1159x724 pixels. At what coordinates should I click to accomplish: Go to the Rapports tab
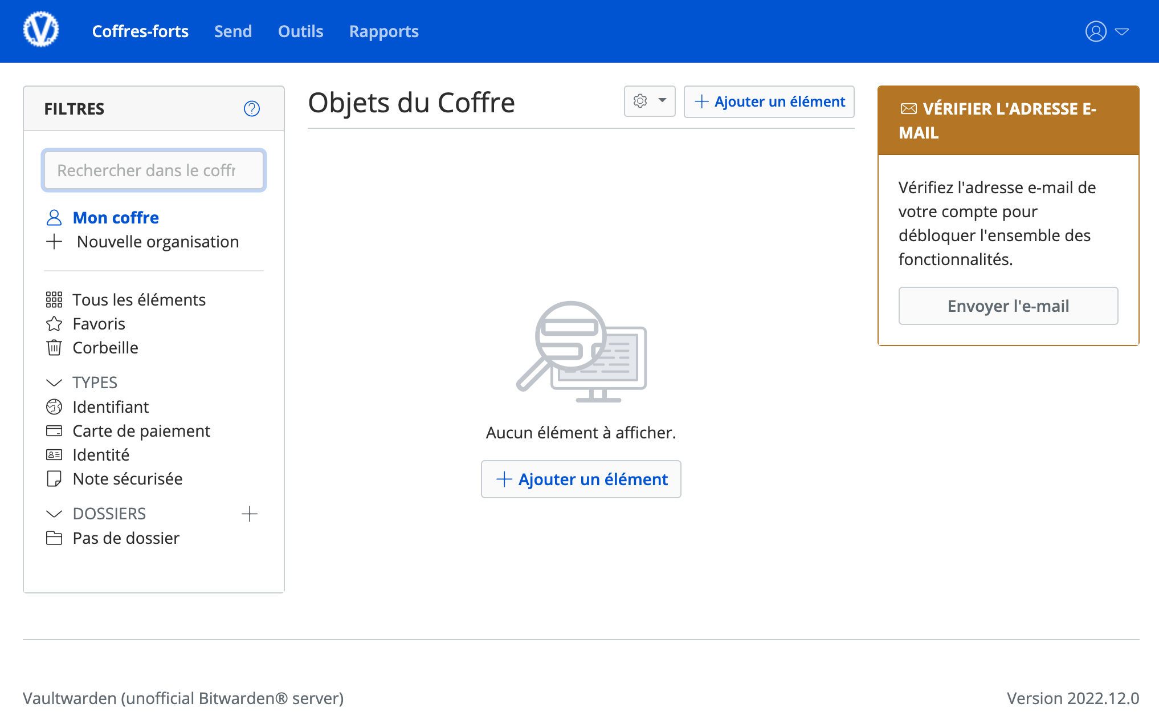point(384,31)
